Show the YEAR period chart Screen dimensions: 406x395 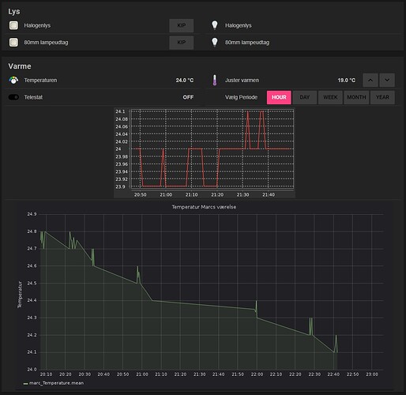point(382,97)
